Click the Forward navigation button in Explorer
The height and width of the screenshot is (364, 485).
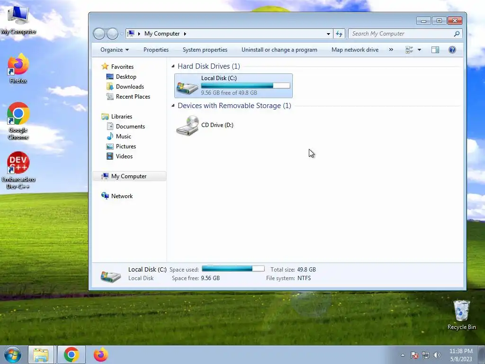pyautogui.click(x=112, y=34)
